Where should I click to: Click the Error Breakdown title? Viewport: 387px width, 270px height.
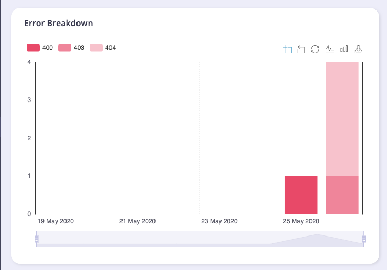coord(59,24)
